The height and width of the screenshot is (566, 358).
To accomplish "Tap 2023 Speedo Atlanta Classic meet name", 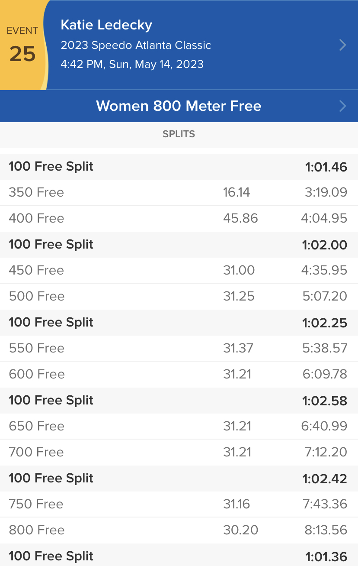I will point(136,45).
